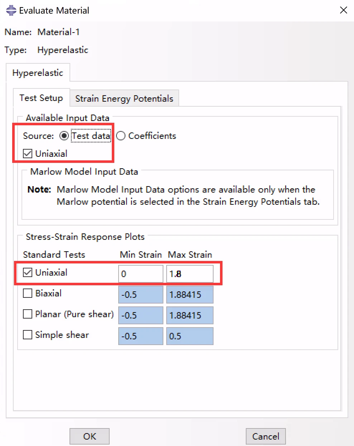Image resolution: width=354 pixels, height=446 pixels.
Task: Toggle the Uniaxial input data checkbox
Action: [x=28, y=154]
